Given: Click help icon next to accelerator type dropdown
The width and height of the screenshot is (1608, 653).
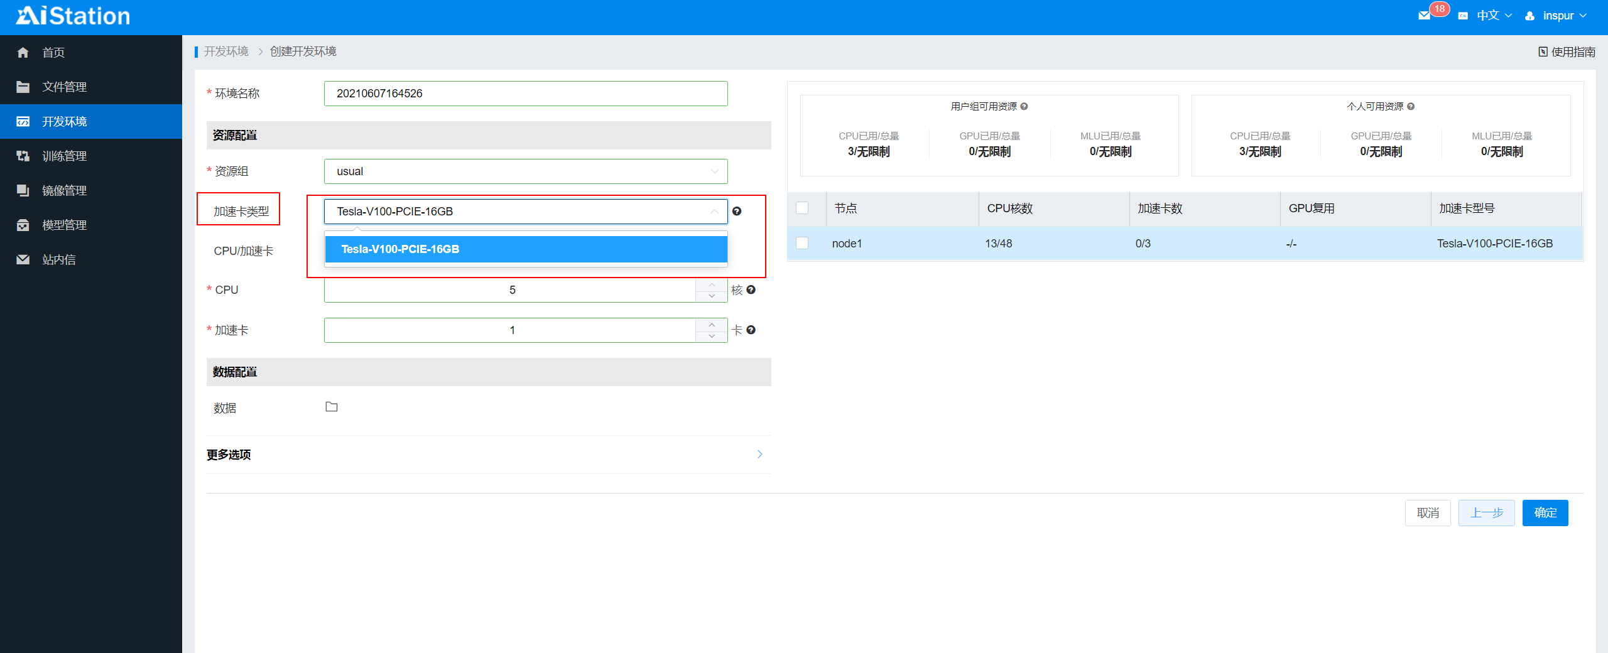Looking at the screenshot, I should [x=737, y=212].
